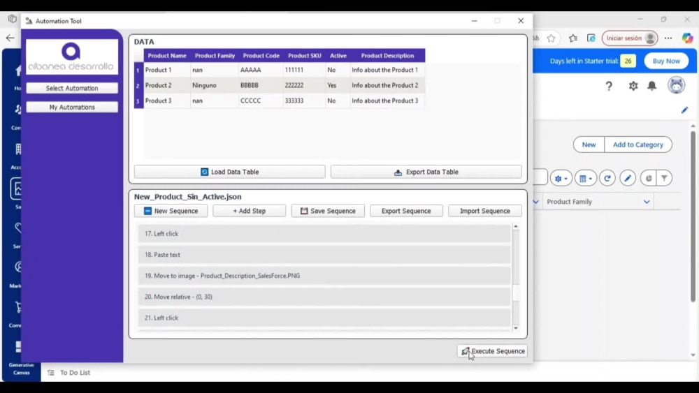Save Sequence to file

coord(328,211)
